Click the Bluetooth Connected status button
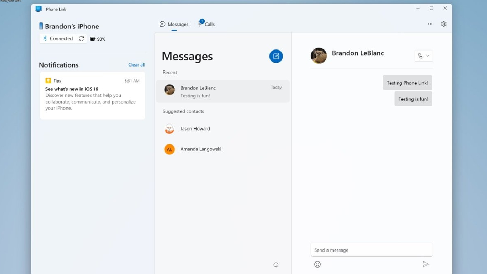This screenshot has width=487, height=274. pos(58,39)
